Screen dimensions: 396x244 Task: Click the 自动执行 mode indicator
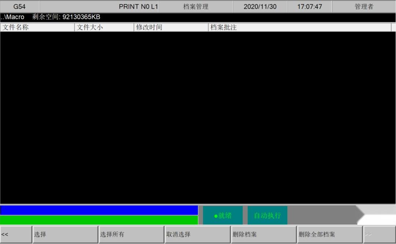(267, 215)
